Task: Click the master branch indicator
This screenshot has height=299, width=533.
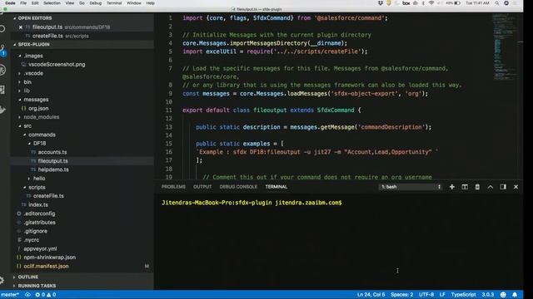Action: (10, 295)
